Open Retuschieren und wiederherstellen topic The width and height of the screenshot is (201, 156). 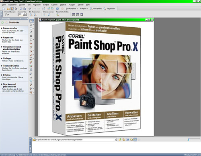pyautogui.click(x=12, y=48)
